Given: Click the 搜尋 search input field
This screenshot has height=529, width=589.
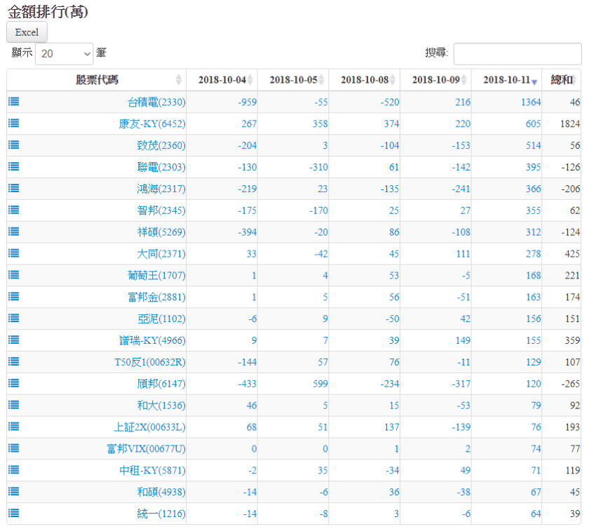Looking at the screenshot, I should [x=517, y=53].
